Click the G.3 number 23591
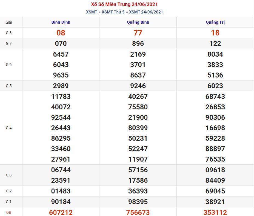The height and width of the screenshot is (216, 254). (61, 180)
